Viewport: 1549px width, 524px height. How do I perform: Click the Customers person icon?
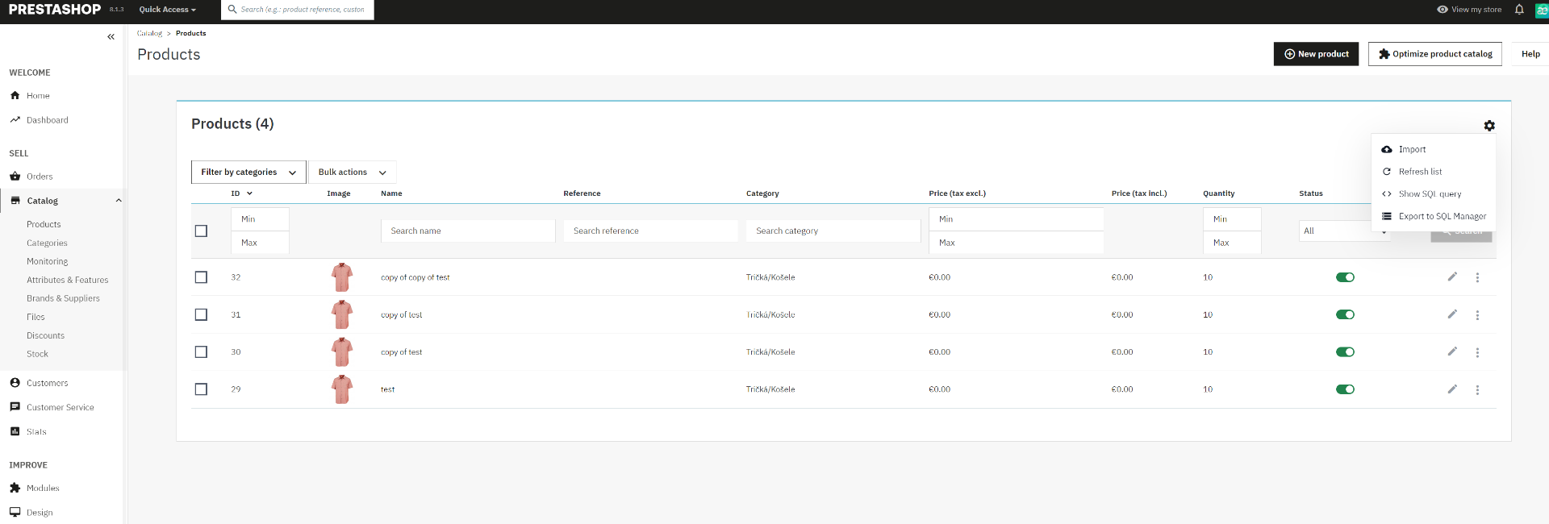point(15,383)
